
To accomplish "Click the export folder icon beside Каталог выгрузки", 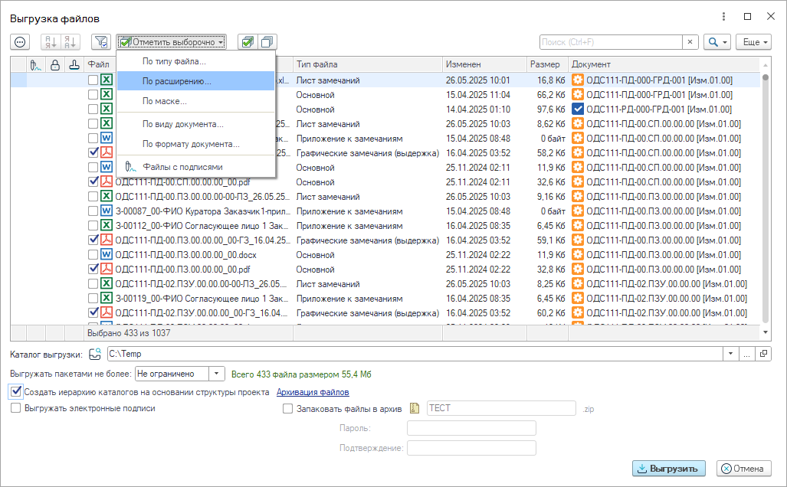I will [95, 354].
